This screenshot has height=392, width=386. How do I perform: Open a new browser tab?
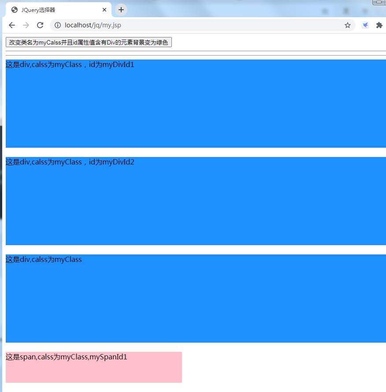point(121,10)
